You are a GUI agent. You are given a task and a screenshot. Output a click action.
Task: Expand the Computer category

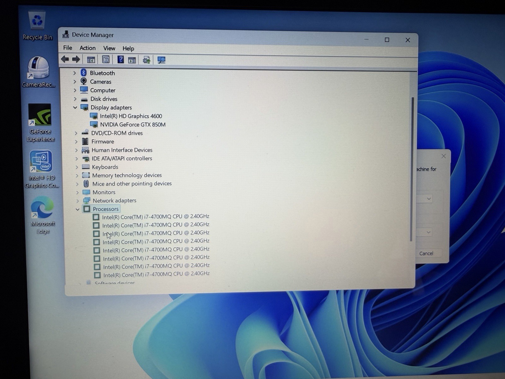click(75, 90)
